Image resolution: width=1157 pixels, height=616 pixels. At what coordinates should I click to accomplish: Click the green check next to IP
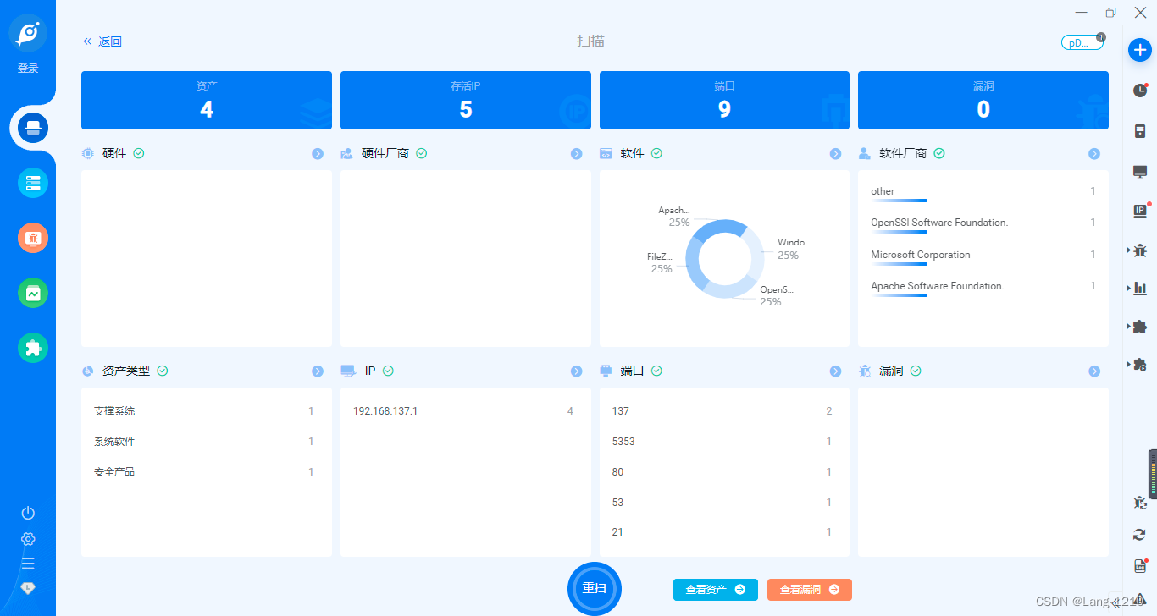click(388, 371)
